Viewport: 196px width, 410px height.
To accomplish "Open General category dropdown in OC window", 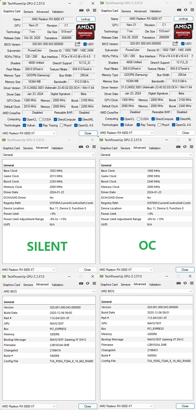I will coord(146,155).
